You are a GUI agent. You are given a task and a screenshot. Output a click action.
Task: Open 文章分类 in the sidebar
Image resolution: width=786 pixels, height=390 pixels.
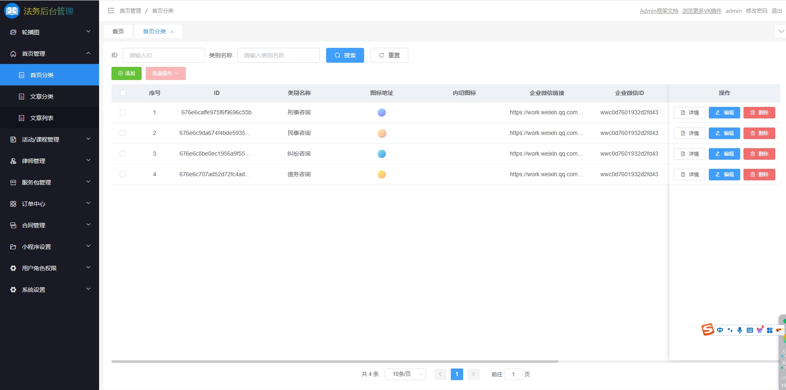coord(50,97)
